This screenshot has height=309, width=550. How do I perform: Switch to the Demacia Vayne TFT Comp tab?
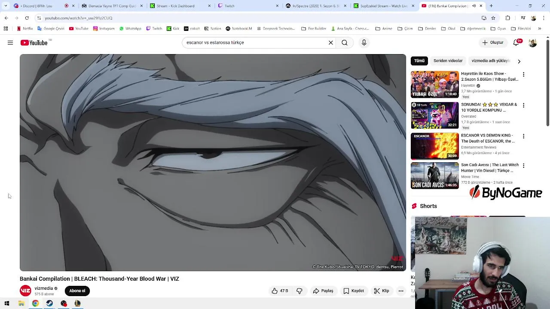point(112,6)
